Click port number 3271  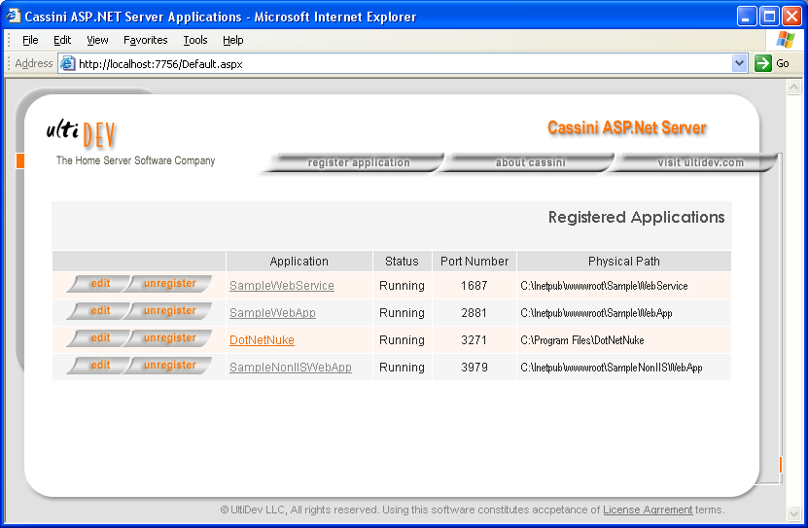coord(474,340)
